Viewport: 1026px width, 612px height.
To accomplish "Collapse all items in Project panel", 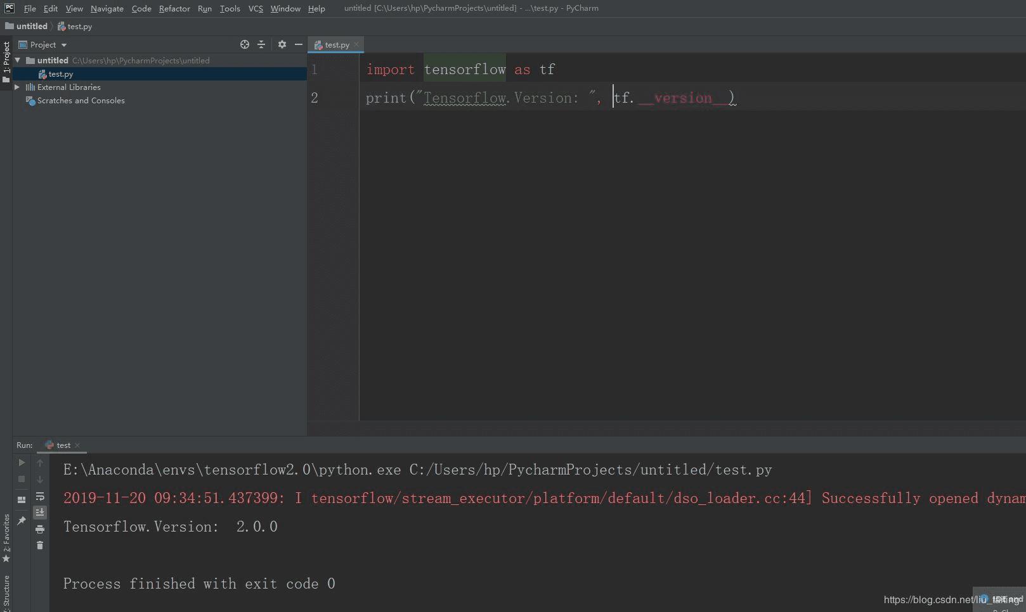I will coord(261,44).
